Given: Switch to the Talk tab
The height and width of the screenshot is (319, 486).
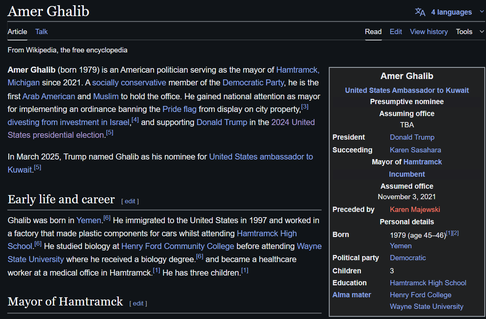Looking at the screenshot, I should (x=41, y=31).
